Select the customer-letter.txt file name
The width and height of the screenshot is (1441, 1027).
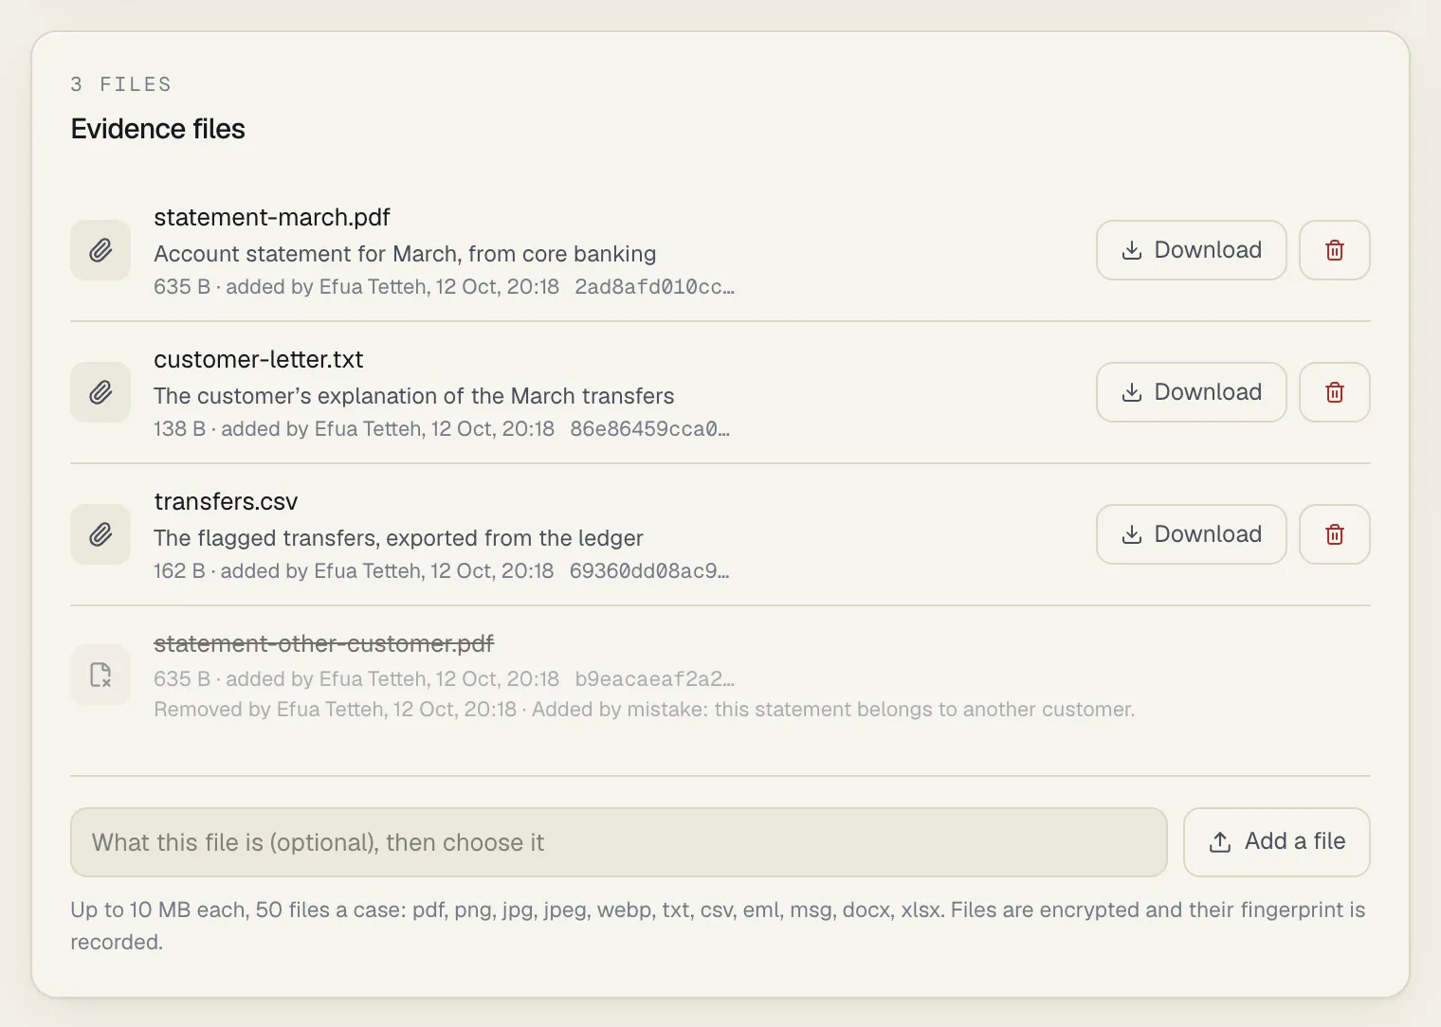(x=259, y=359)
